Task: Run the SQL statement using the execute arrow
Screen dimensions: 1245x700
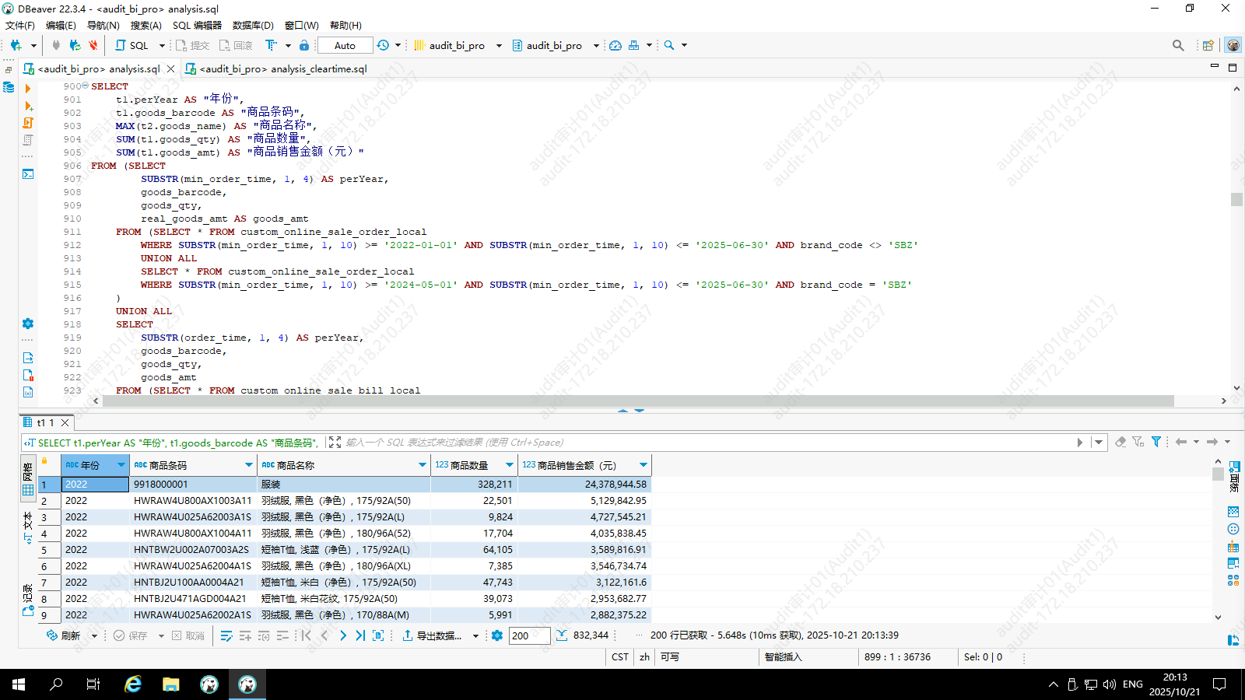Action: tap(28, 89)
